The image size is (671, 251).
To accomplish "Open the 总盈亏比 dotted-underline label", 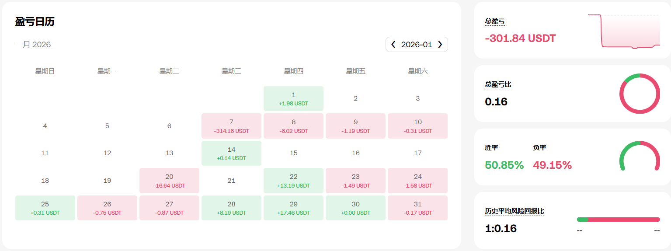I will coord(498,84).
